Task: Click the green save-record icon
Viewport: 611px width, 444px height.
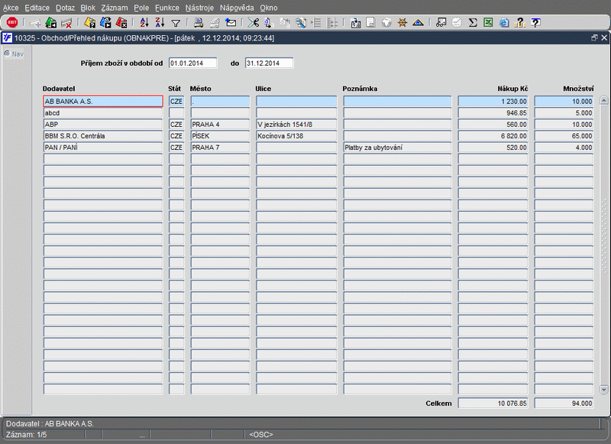Action: (51, 23)
